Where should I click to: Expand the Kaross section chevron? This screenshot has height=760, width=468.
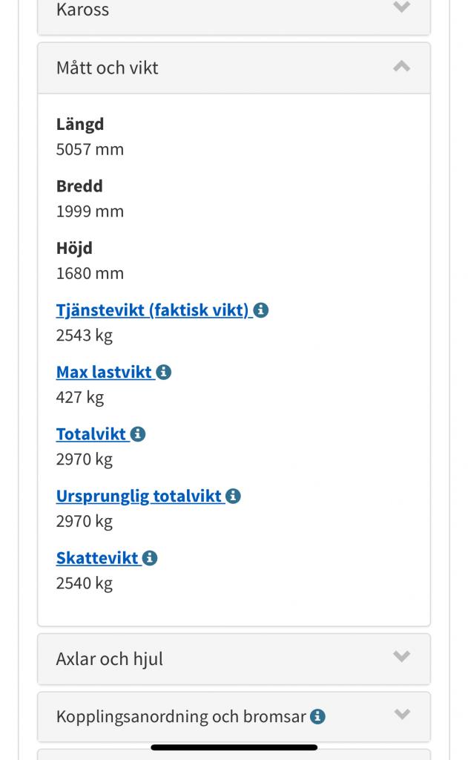(x=401, y=8)
